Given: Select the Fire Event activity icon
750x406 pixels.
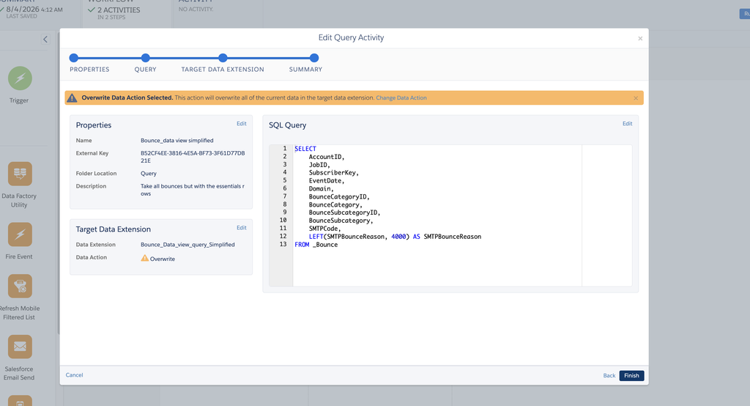Looking at the screenshot, I should tap(20, 235).
